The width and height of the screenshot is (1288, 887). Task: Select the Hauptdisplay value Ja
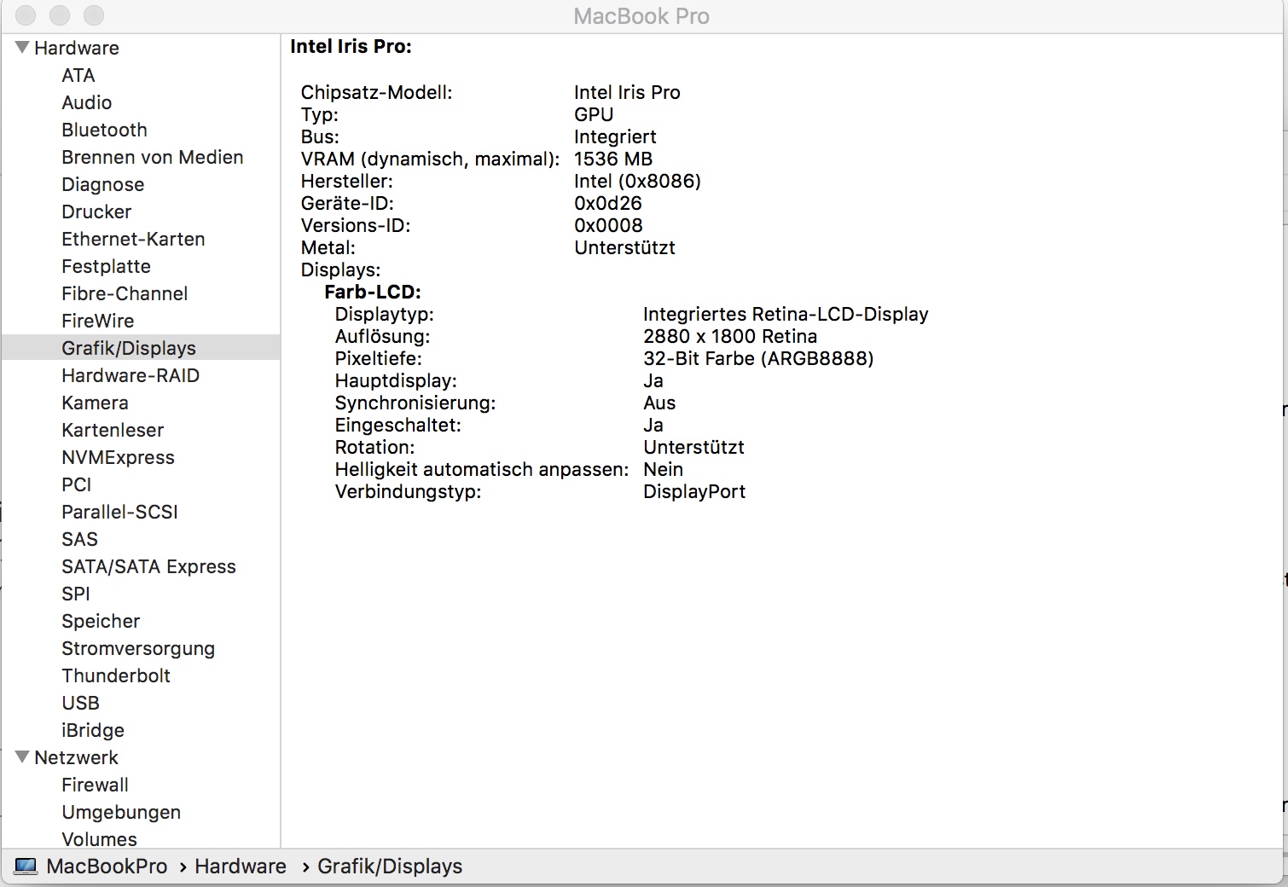pyautogui.click(x=653, y=380)
